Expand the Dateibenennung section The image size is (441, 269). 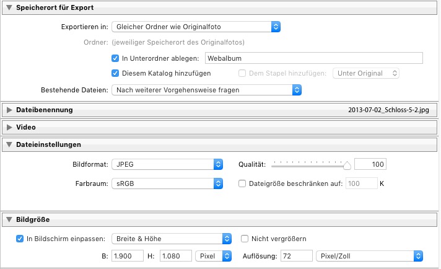click(9, 110)
